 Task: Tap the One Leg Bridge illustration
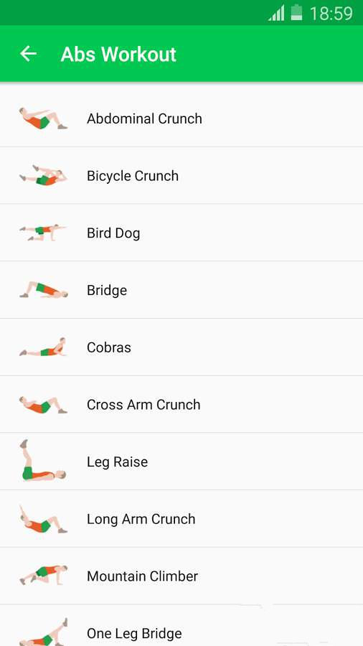pyautogui.click(x=43, y=632)
